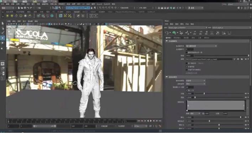Click the Open scene folder icon
The width and height of the screenshot is (252, 141).
click(x=22, y=8)
